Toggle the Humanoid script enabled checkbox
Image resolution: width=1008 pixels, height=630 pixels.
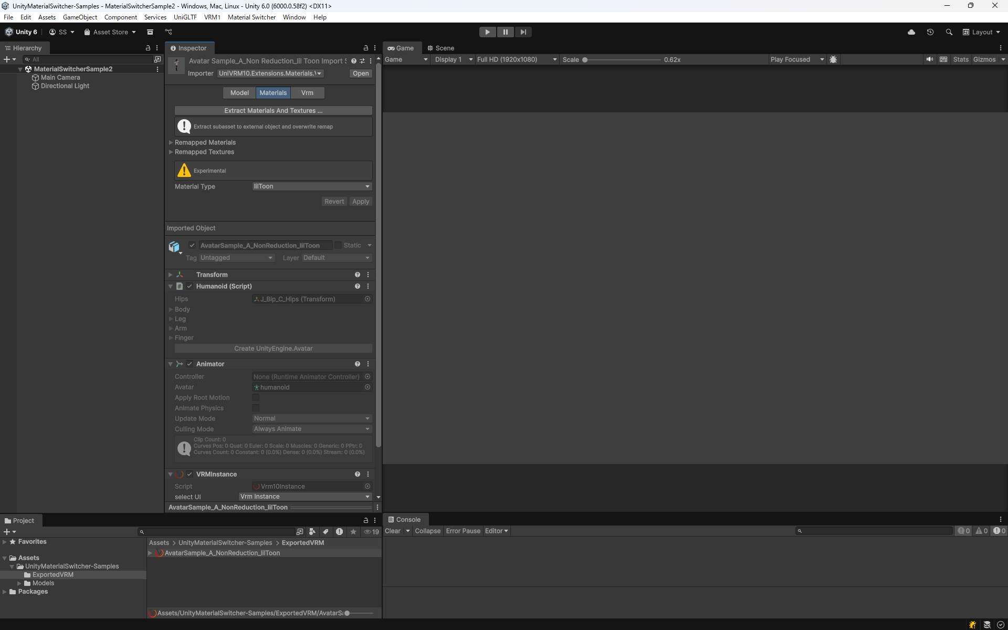pos(190,286)
